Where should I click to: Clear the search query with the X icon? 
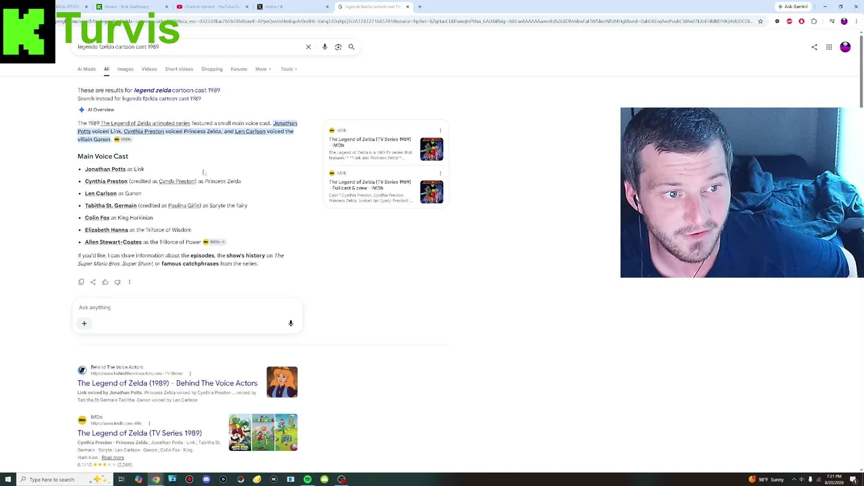pos(308,47)
